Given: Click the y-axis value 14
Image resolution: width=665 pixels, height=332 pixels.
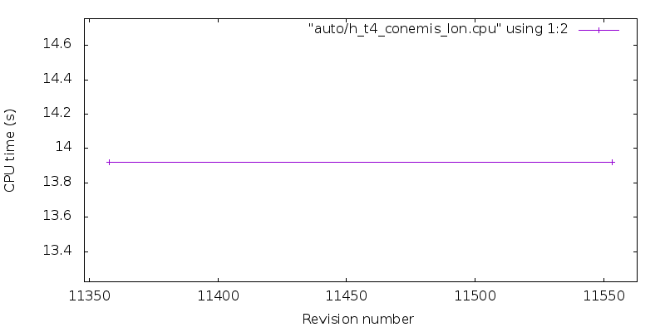Looking at the screenshot, I should coord(64,148).
